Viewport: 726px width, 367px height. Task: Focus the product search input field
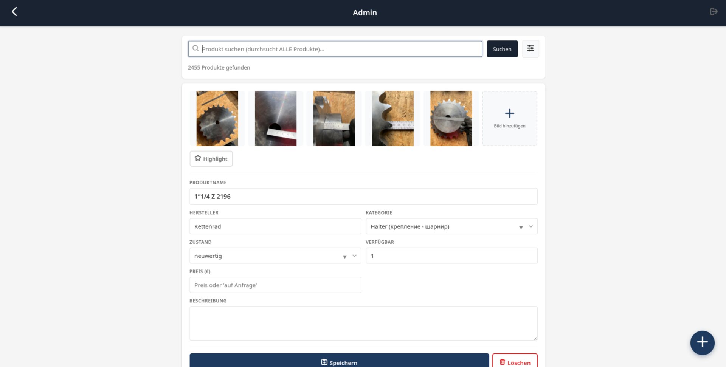coord(340,49)
